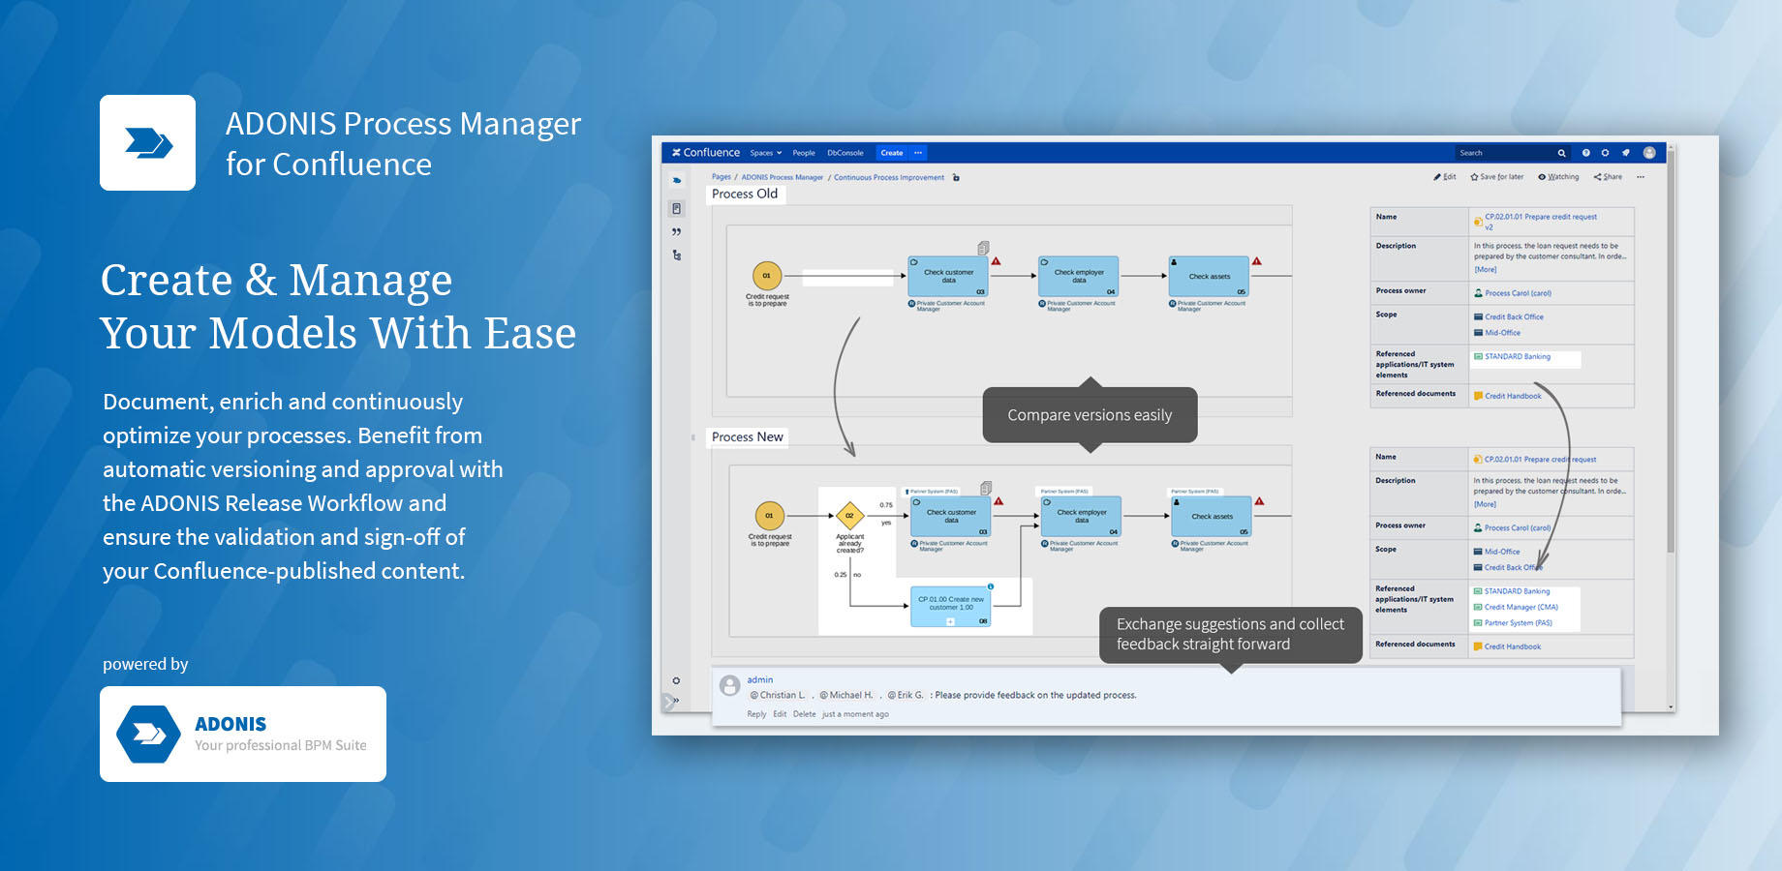This screenshot has width=1782, height=871.
Task: Select the ADONIS icon in the left sidebar
Action: [x=677, y=180]
